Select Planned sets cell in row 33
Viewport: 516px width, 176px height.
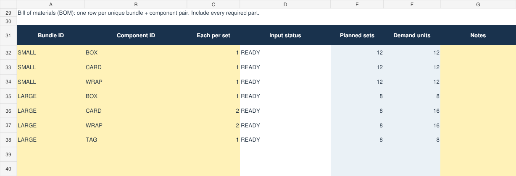(357, 67)
